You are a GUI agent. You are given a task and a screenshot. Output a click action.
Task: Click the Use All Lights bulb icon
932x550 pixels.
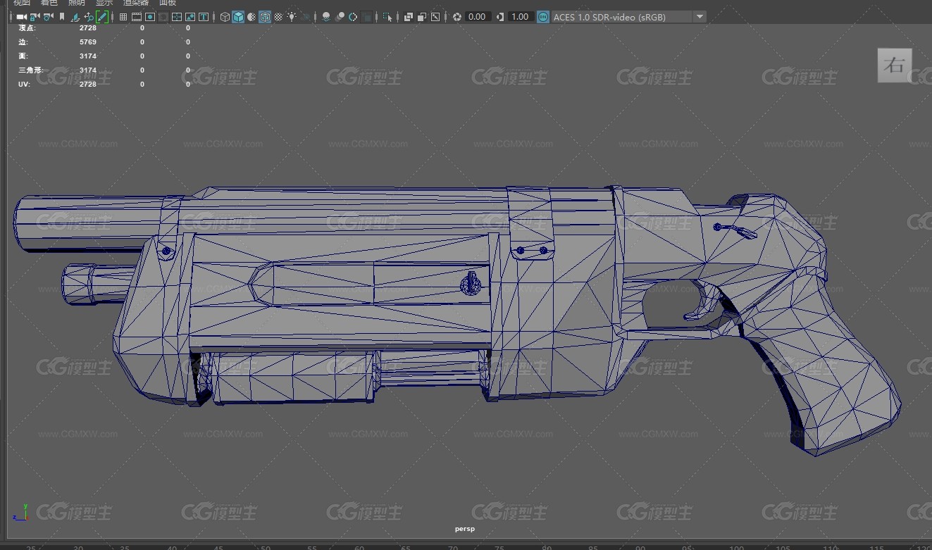coord(292,17)
